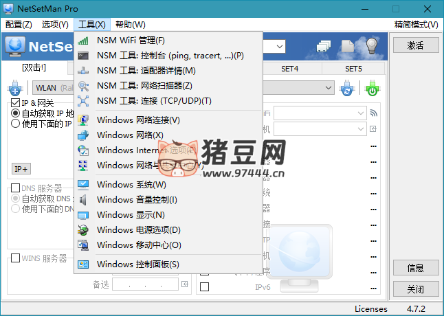Click the blue refresh adapter icon
444x316 pixels.
point(348,88)
